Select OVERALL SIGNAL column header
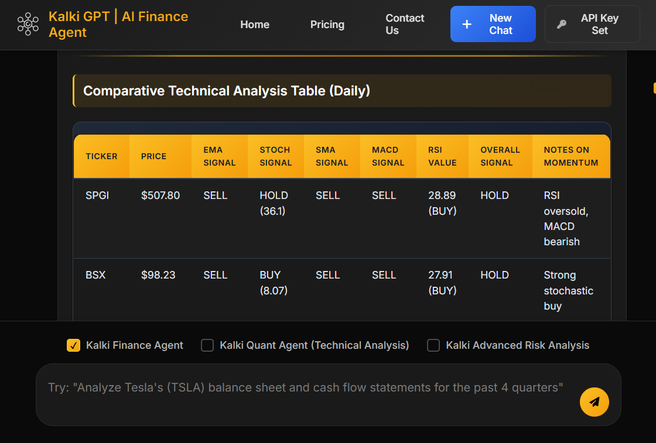Image resolution: width=656 pixels, height=443 pixels. click(x=500, y=156)
